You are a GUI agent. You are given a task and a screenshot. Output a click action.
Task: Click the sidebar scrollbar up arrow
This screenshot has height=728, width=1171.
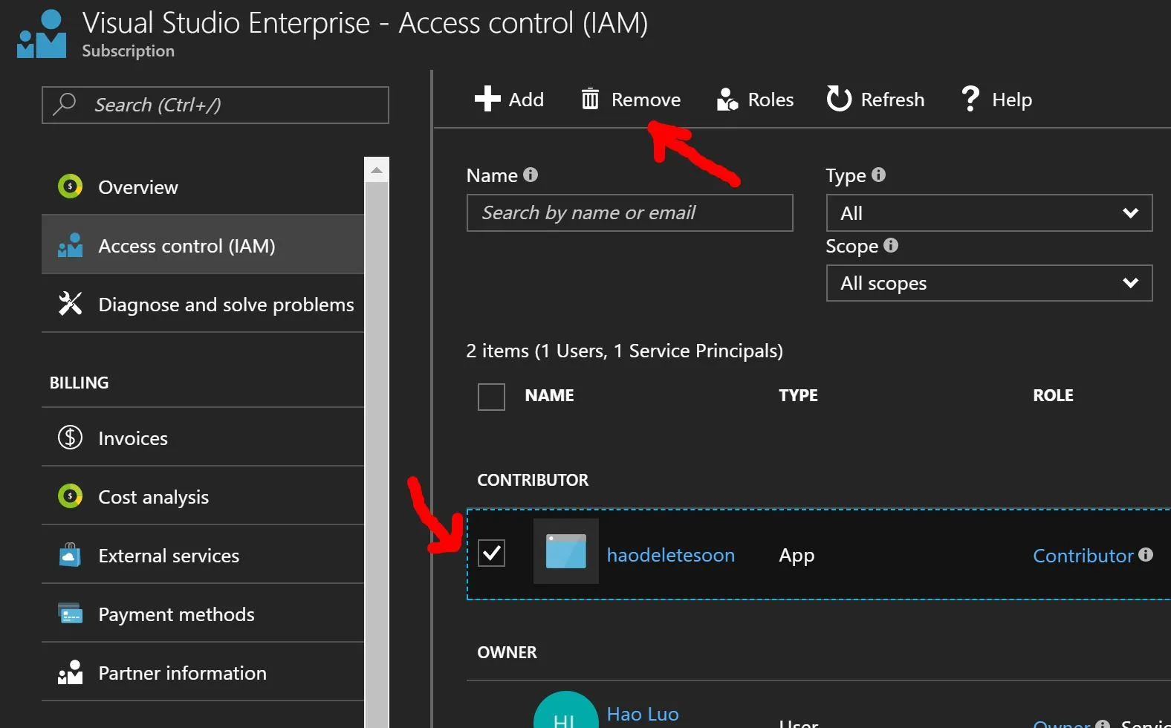pos(377,170)
